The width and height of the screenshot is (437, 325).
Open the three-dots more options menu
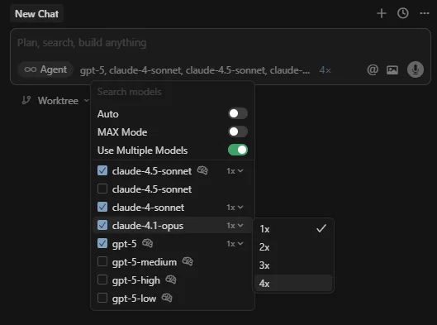(424, 13)
